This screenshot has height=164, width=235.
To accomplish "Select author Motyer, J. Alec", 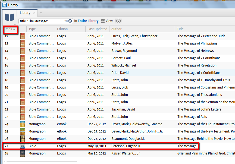I will [122, 43].
